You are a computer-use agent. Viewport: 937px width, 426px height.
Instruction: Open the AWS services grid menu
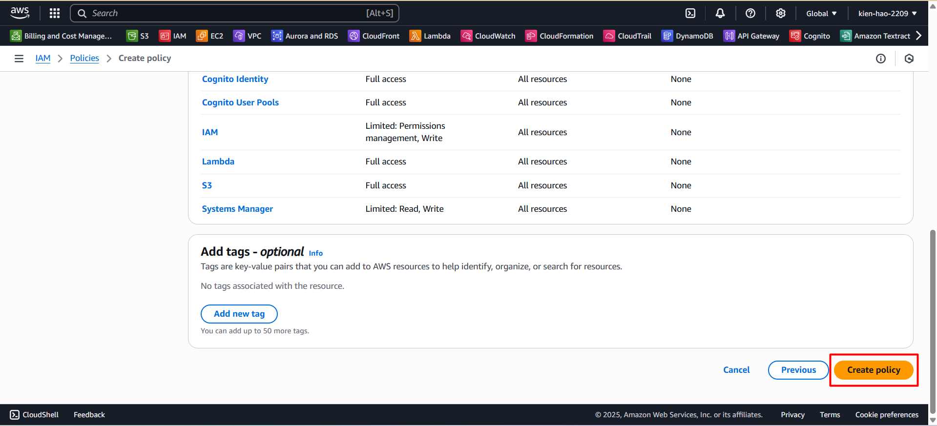pyautogui.click(x=55, y=13)
